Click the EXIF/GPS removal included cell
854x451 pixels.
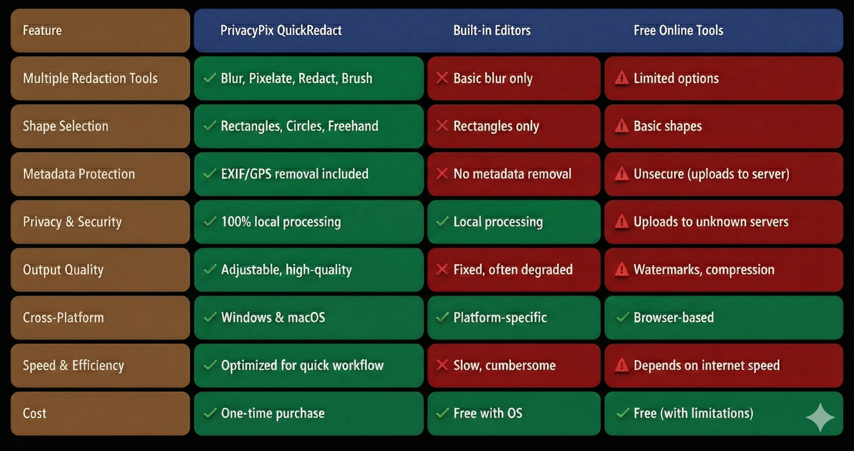(x=309, y=174)
